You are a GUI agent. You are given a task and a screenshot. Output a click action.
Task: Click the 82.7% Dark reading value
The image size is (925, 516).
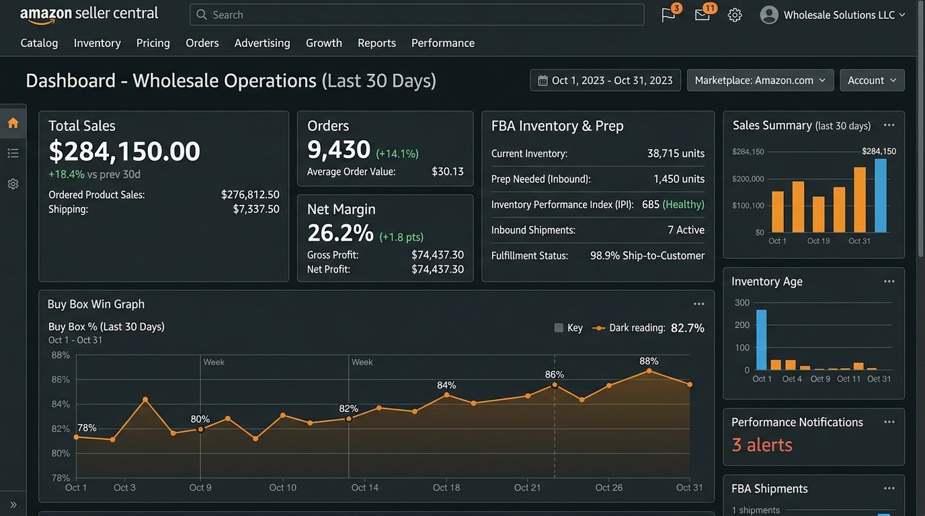pos(688,328)
